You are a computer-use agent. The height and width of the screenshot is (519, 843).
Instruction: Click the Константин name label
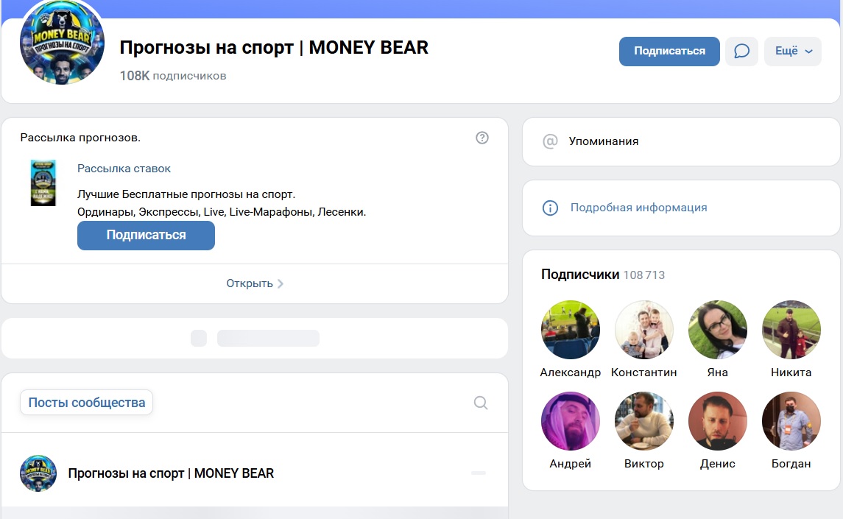tap(643, 373)
